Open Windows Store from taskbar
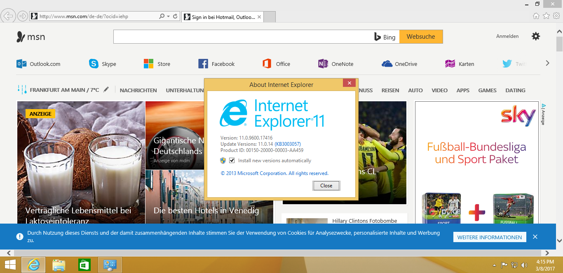Image resolution: width=563 pixels, height=273 pixels. click(84, 265)
